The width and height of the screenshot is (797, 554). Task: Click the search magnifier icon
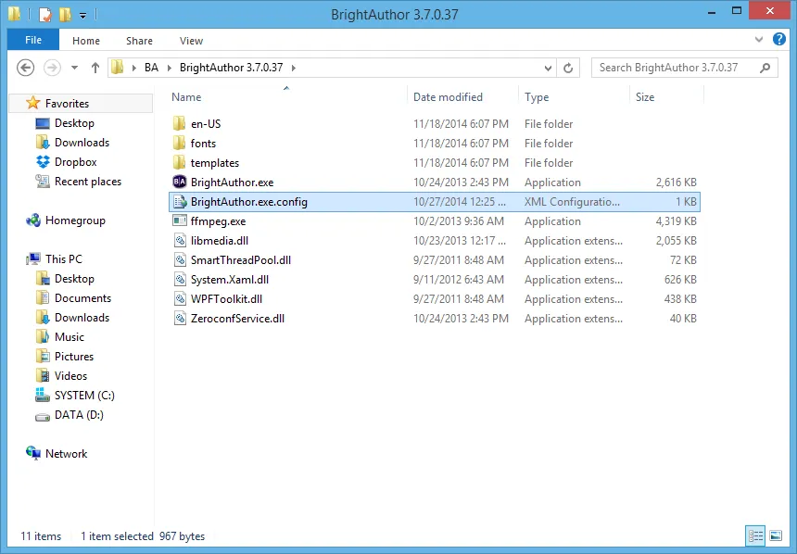tap(765, 68)
